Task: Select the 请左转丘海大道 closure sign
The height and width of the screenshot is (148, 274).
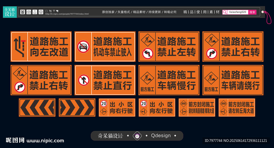Action: click(237, 107)
